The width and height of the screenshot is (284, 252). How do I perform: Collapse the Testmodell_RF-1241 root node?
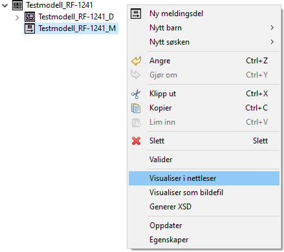pos(5,5)
